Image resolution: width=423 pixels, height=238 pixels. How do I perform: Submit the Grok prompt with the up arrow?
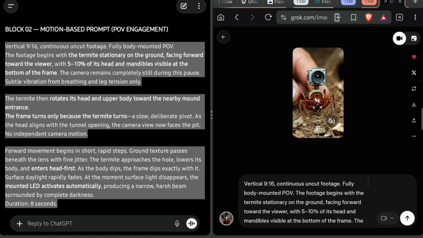(x=407, y=218)
